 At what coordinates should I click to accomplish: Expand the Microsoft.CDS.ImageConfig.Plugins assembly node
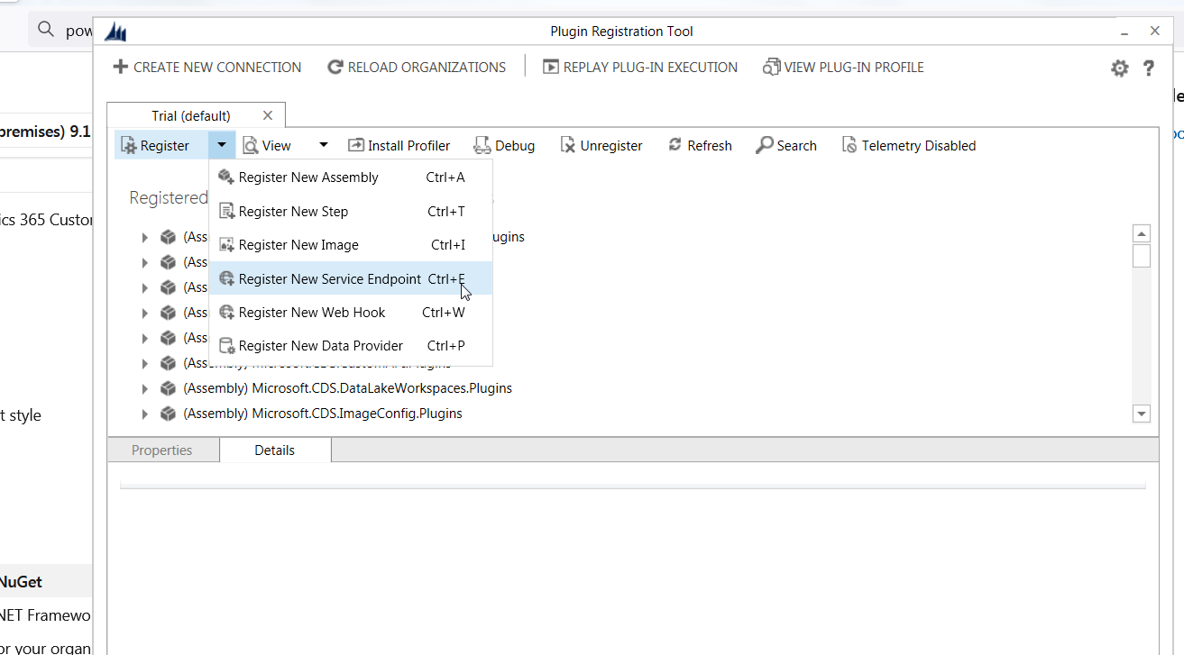coord(144,414)
